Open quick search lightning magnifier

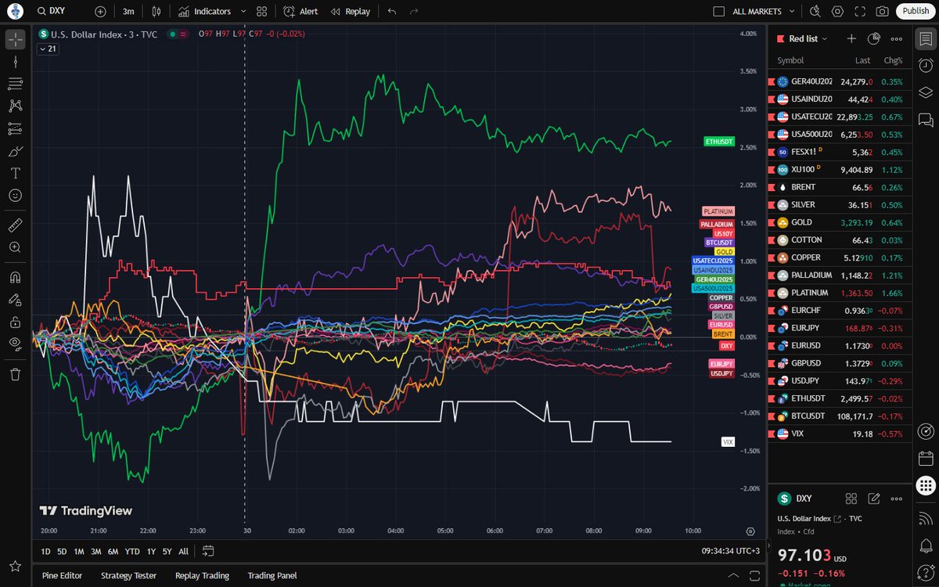pos(816,12)
